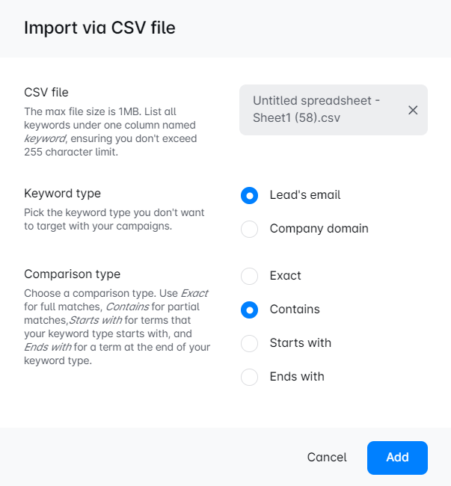Click the Import via CSV file title
The height and width of the screenshot is (486, 451).
pos(99,28)
